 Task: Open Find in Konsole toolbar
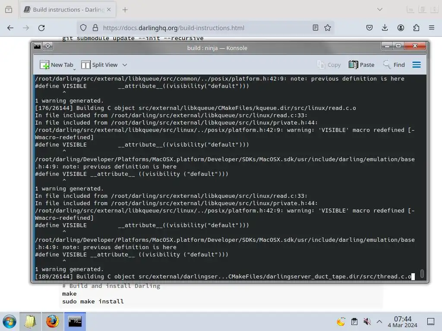point(394,65)
